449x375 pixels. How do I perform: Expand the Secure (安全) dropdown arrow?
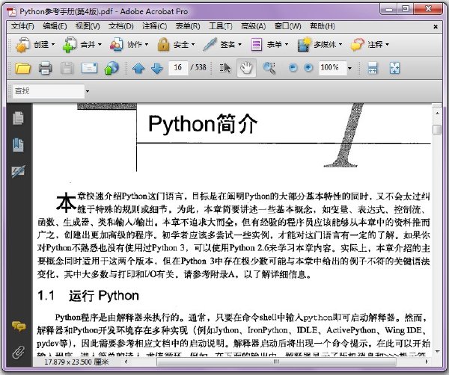point(193,45)
